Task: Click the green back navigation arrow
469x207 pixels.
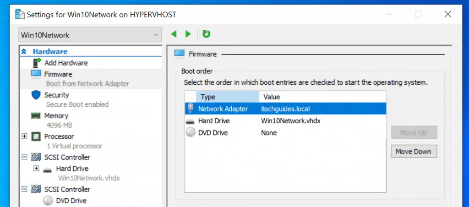Action: [174, 34]
